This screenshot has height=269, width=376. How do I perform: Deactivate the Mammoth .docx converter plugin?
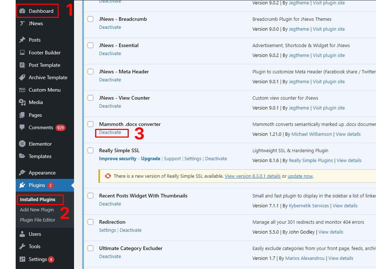coord(110,132)
